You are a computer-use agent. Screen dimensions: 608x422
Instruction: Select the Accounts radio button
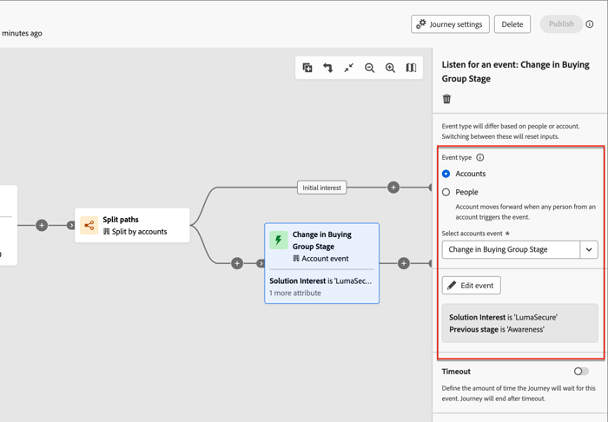(x=446, y=174)
